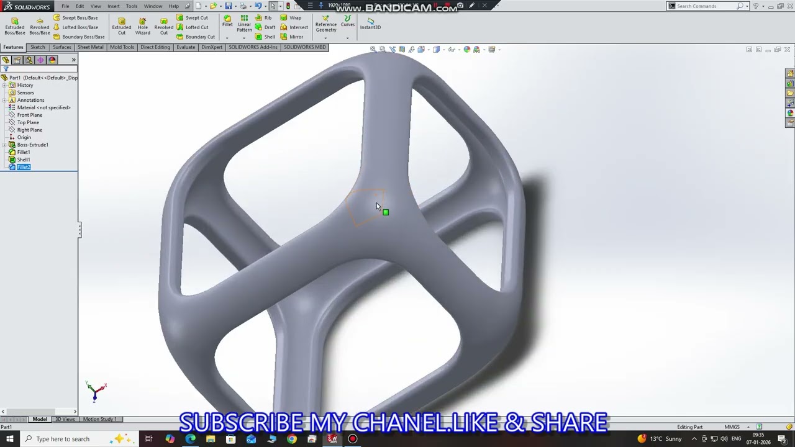Viewport: 795px width, 447px height.
Task: Click the Section View icon
Action: [402, 49]
